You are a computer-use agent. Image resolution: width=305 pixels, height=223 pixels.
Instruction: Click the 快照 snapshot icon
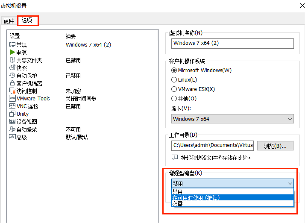12,68
